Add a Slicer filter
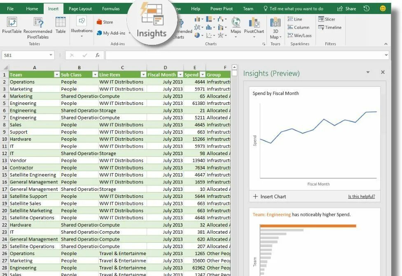This screenshot has height=276, width=402. tap(327, 19)
